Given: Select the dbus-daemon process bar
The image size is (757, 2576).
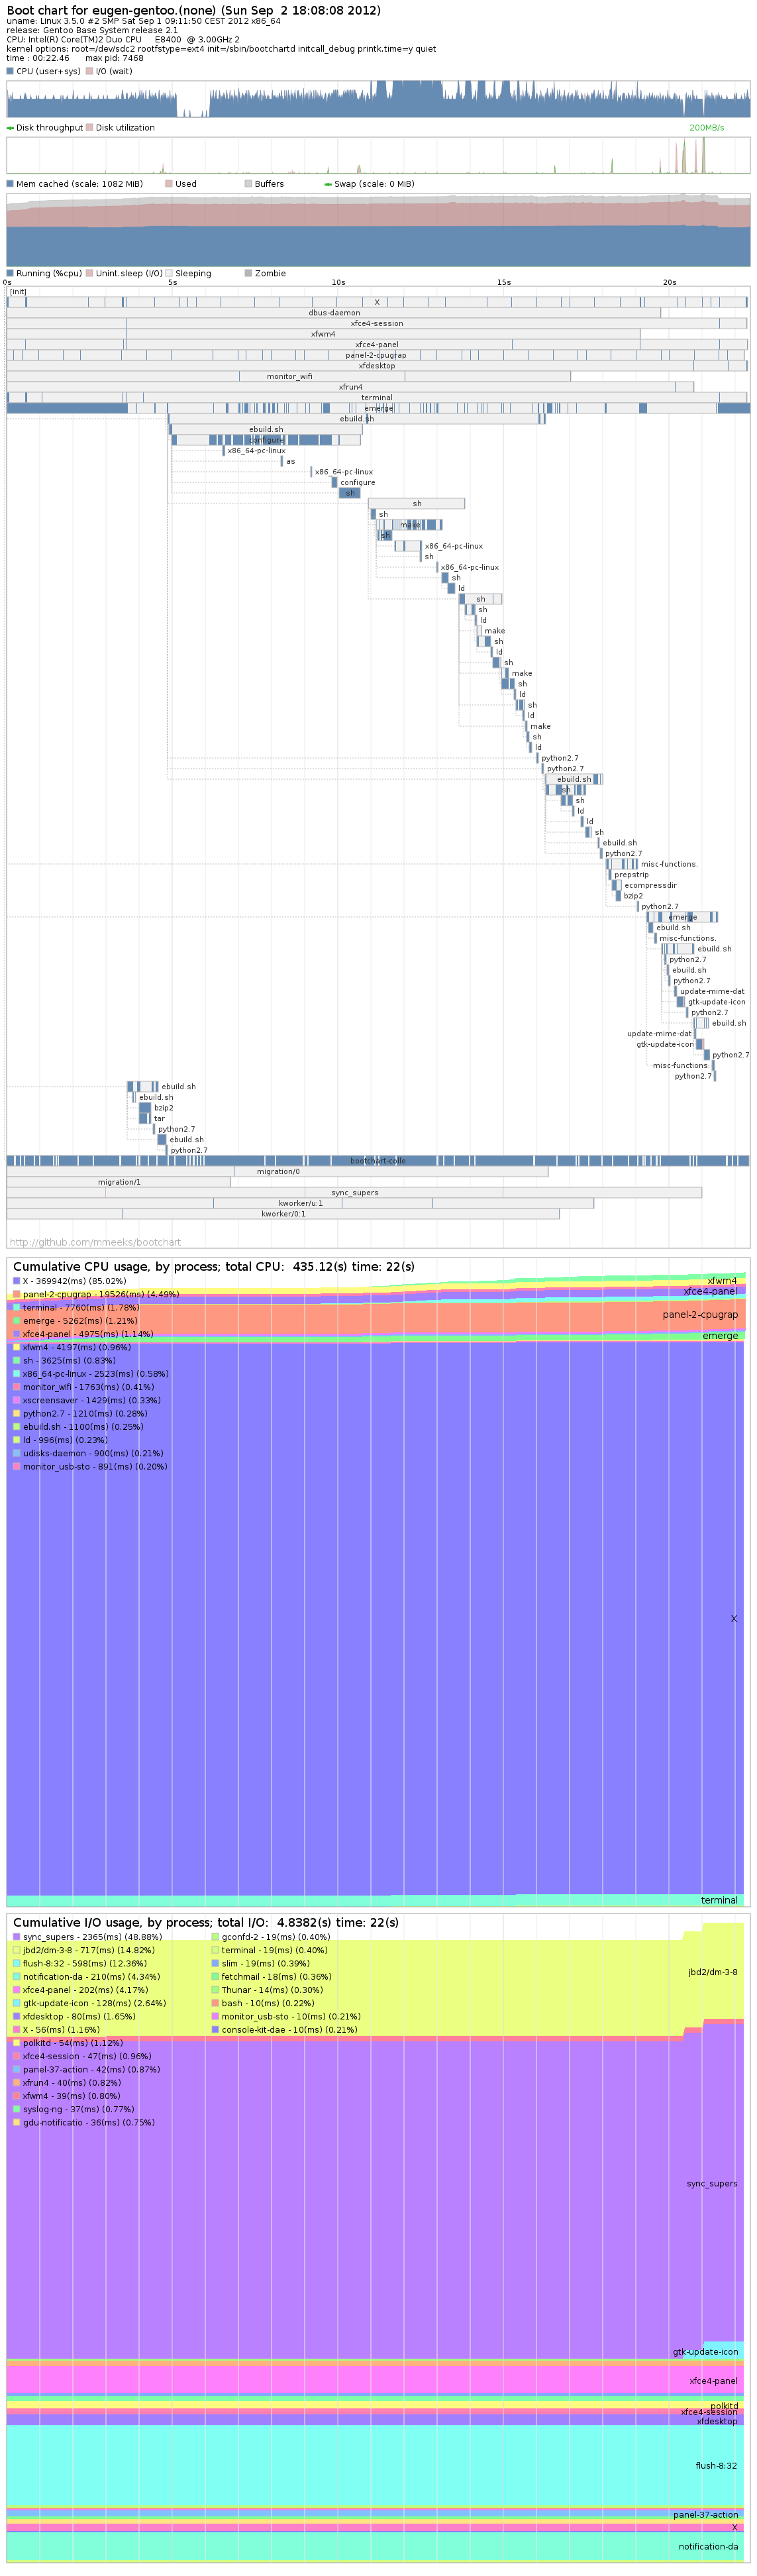Looking at the screenshot, I should point(333,313).
